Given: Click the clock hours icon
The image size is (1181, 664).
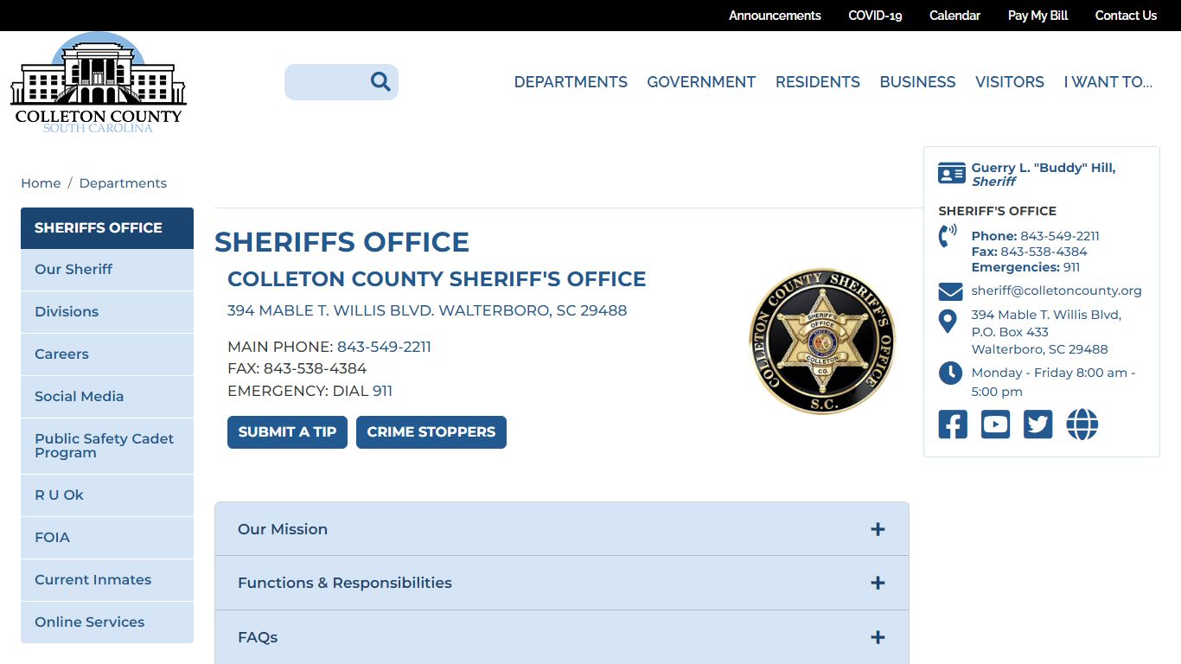Looking at the screenshot, I should (950, 373).
